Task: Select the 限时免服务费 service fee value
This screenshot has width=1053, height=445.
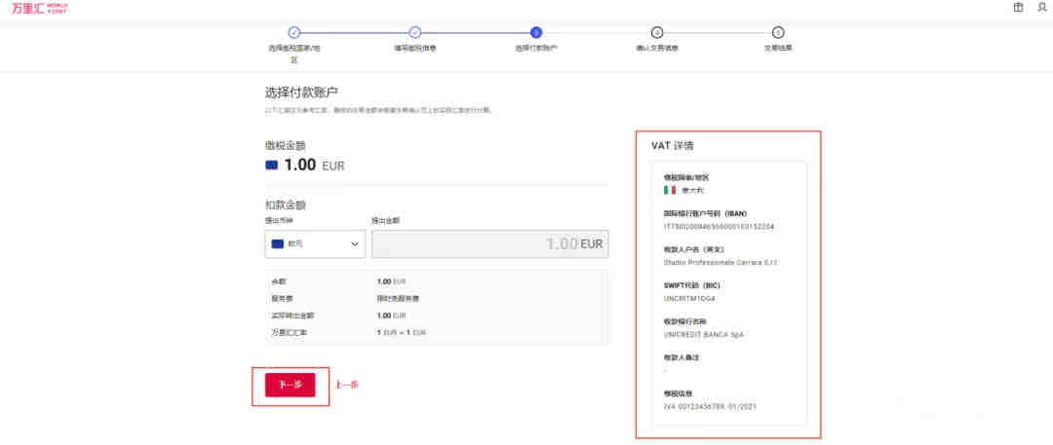Action: click(x=398, y=299)
